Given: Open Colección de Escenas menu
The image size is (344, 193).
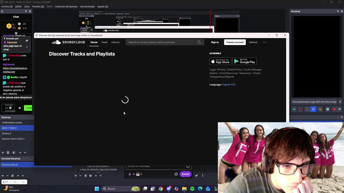Looking at the screenshot, I should (x=66, y=6).
